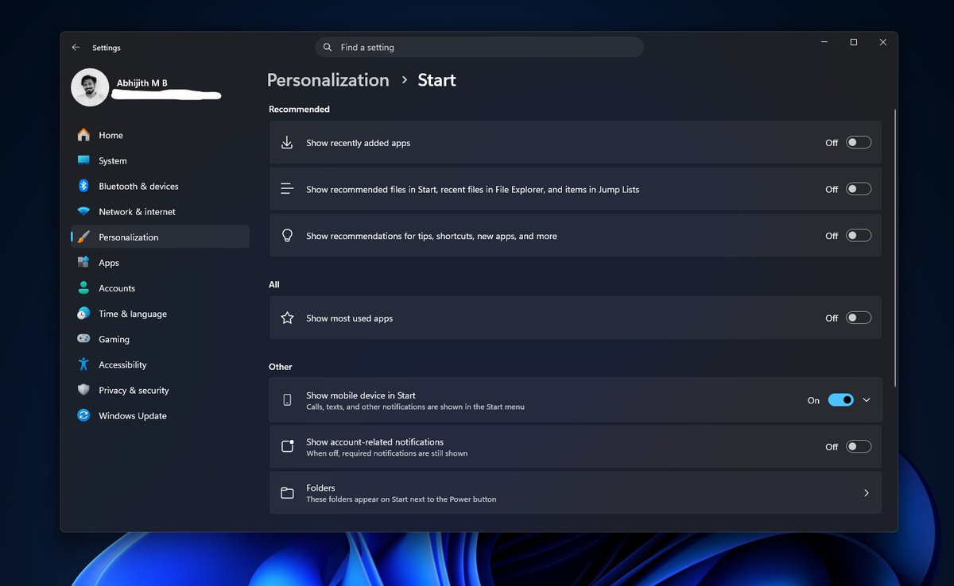The height and width of the screenshot is (586, 954).
Task: Toggle Show recently added apps switch
Action: point(859,143)
